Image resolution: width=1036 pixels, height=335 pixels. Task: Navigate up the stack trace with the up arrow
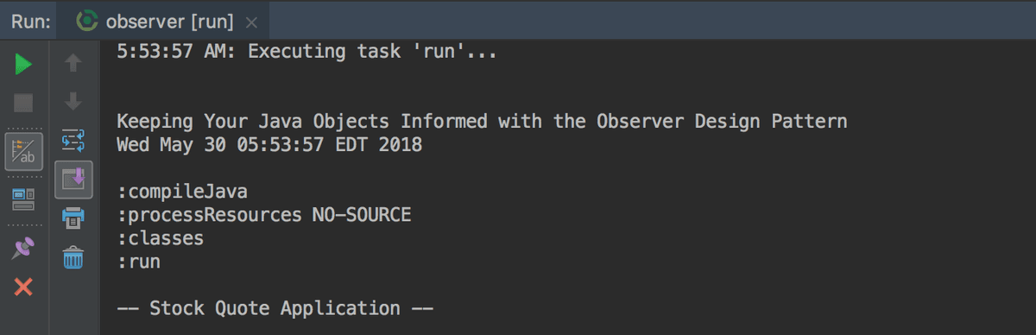[x=73, y=63]
